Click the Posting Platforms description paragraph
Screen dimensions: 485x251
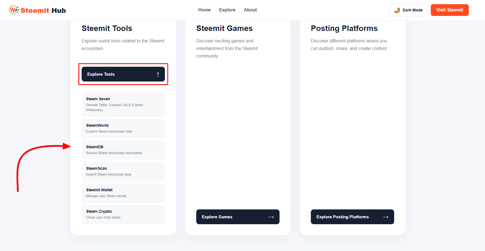349,45
